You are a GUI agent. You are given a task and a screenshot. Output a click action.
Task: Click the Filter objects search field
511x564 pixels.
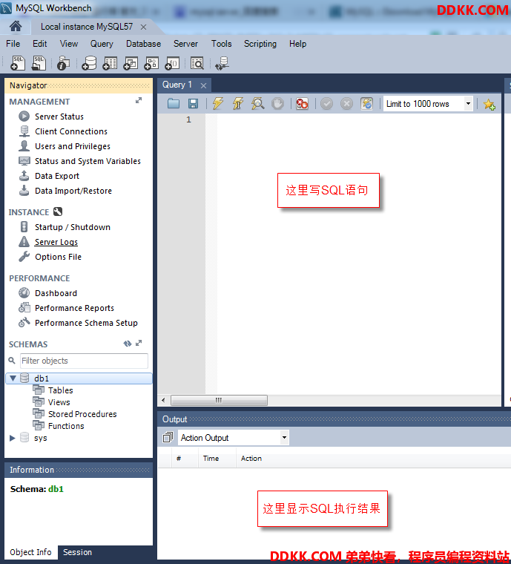tap(84, 361)
